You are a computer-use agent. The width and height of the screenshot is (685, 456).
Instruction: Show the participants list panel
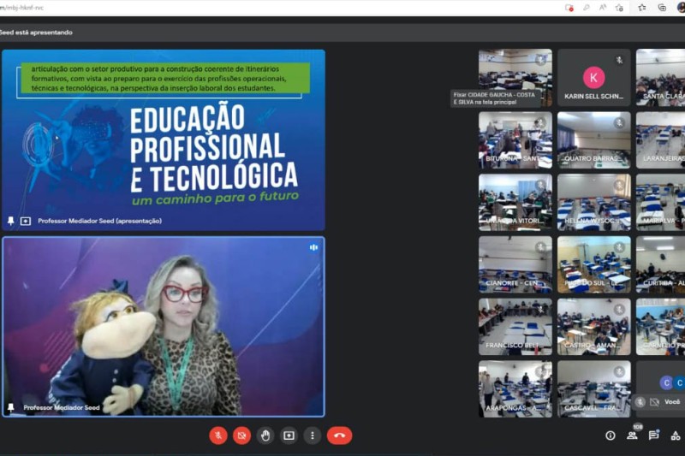click(x=632, y=435)
